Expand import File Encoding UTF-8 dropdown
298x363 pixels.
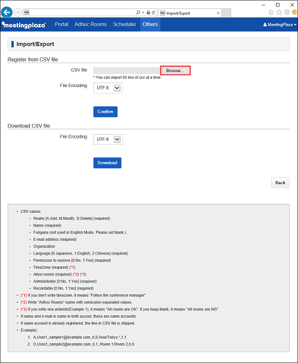[x=108, y=88]
